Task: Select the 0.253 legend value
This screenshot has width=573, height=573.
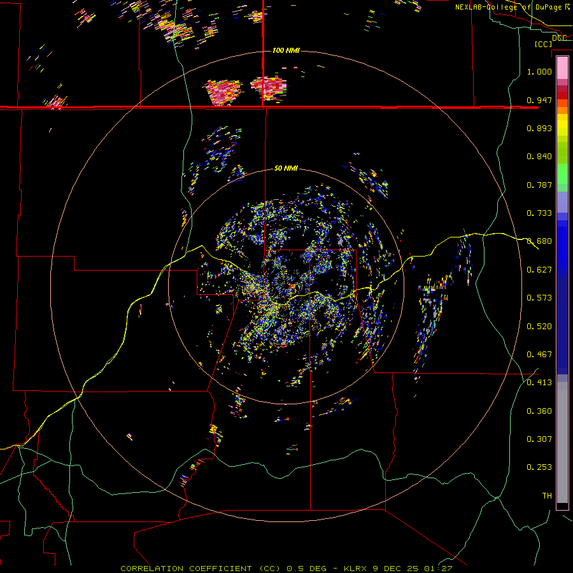Action: 539,467
